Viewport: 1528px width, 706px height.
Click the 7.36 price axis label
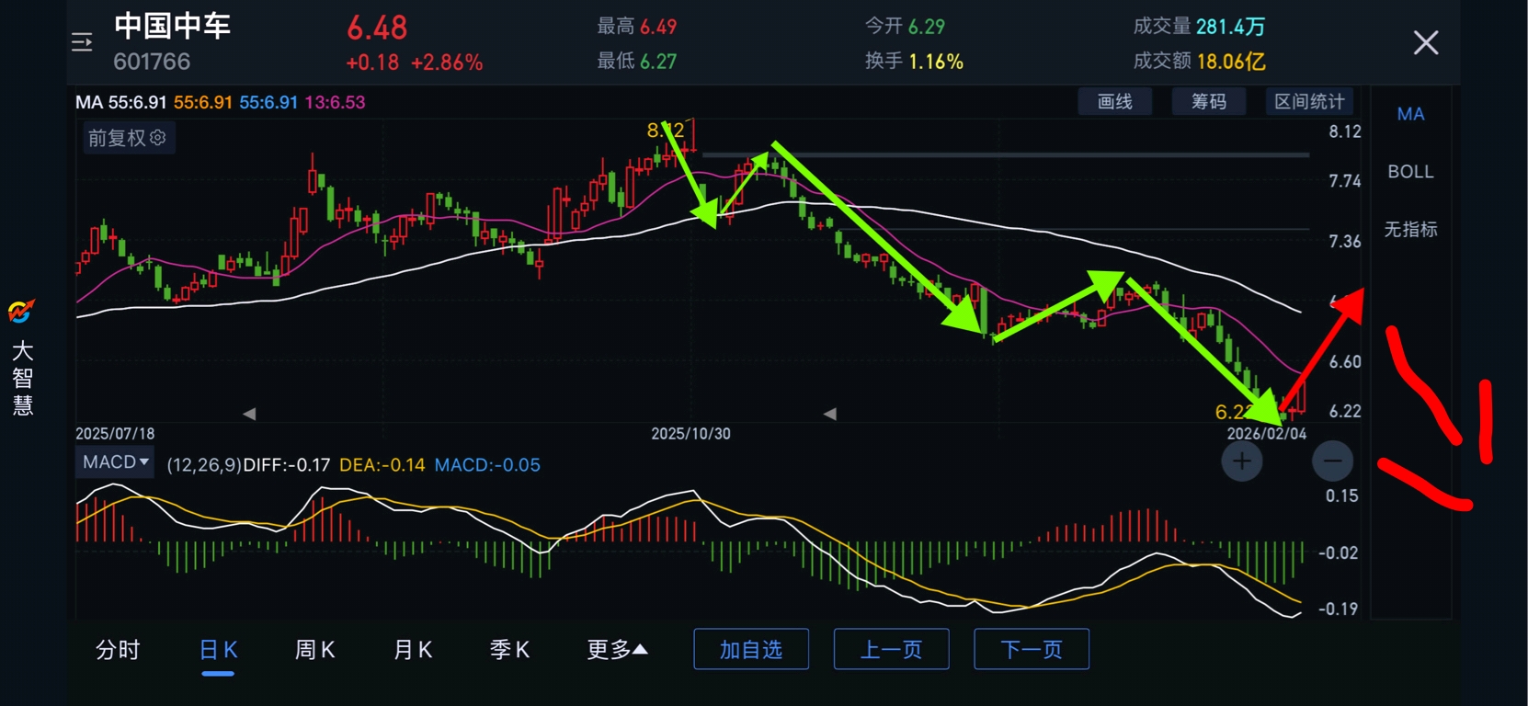[1345, 241]
